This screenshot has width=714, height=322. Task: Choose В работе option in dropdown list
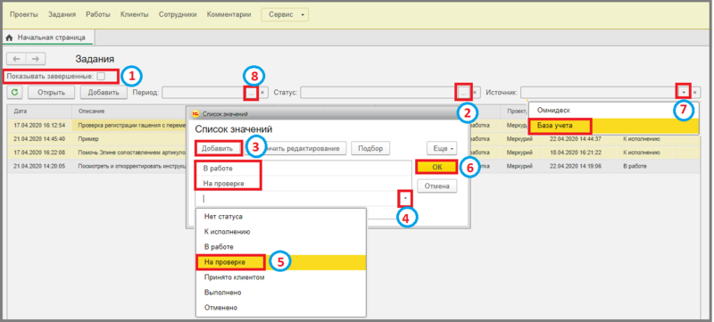(x=281, y=246)
